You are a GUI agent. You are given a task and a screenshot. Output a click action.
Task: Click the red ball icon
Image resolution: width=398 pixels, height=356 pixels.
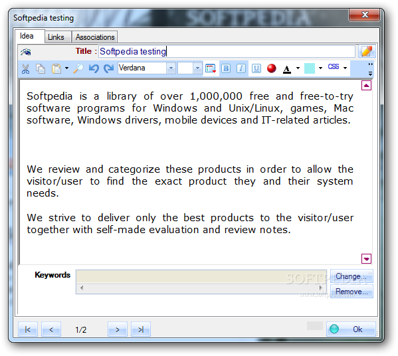pyautogui.click(x=272, y=68)
